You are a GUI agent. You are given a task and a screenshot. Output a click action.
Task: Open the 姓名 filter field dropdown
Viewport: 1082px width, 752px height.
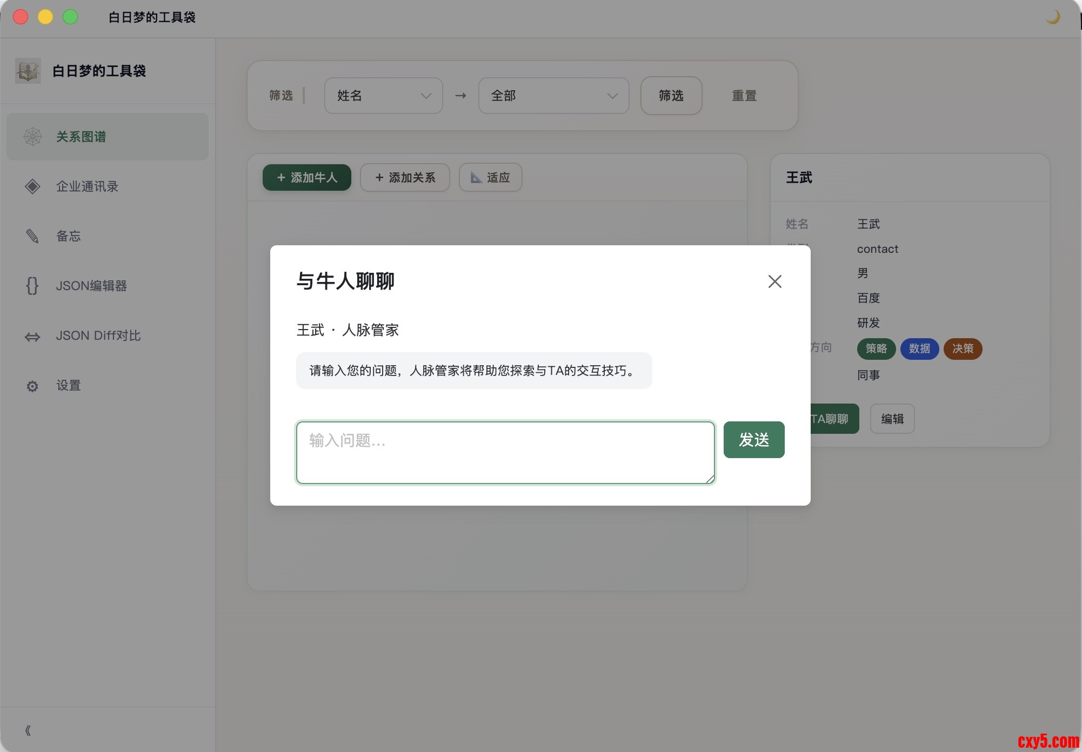[x=383, y=96]
